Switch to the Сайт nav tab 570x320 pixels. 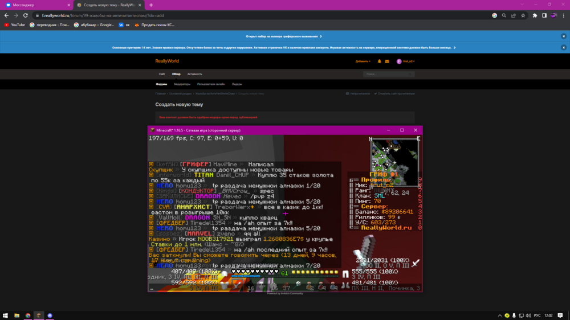(162, 74)
